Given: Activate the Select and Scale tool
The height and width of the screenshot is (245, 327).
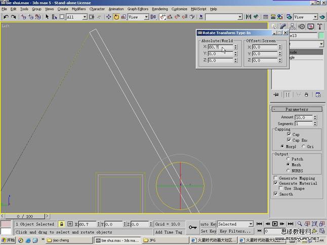Looking at the screenshot, I should tap(124, 17).
